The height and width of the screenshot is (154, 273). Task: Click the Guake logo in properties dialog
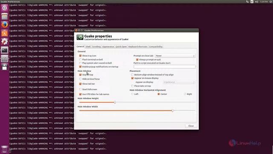point(80,37)
